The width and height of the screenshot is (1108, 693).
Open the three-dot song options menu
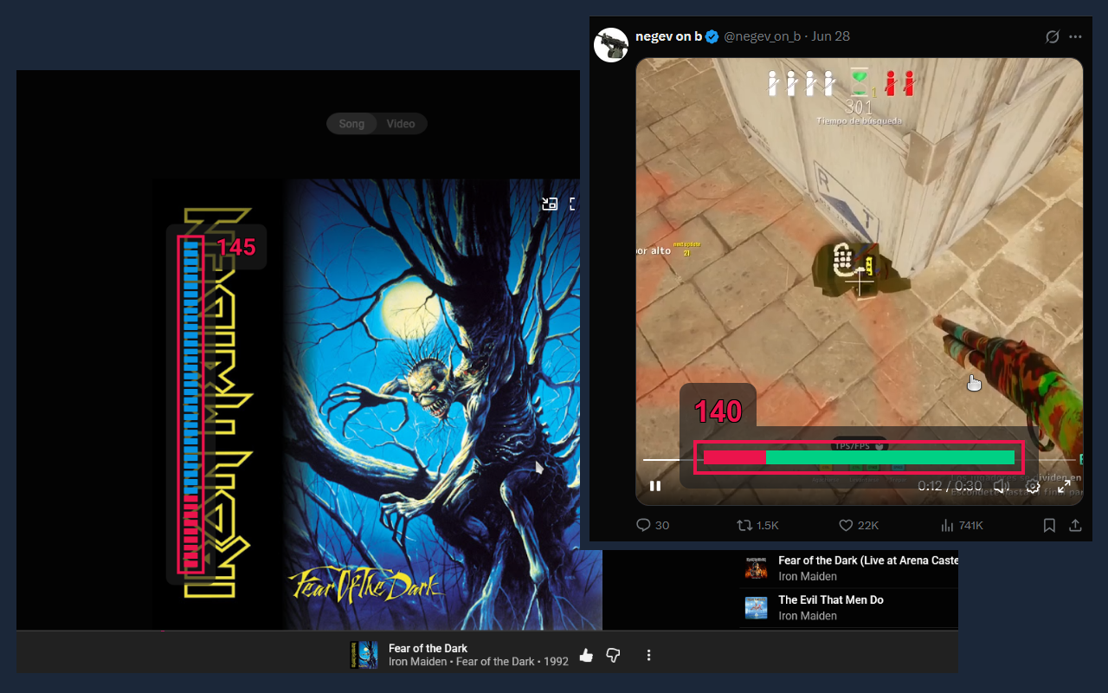(648, 656)
